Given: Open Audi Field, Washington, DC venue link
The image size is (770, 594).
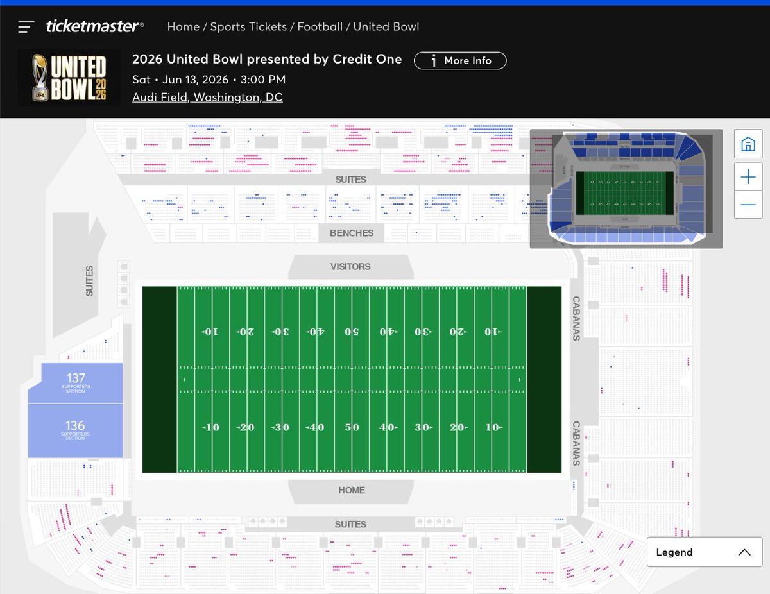Looking at the screenshot, I should 207,98.
